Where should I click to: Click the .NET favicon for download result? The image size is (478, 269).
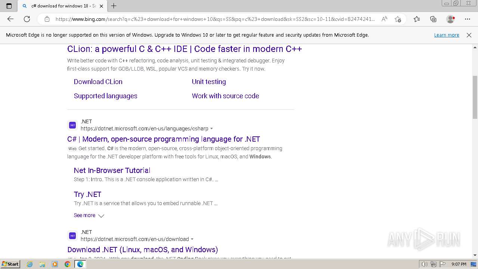pyautogui.click(x=72, y=236)
